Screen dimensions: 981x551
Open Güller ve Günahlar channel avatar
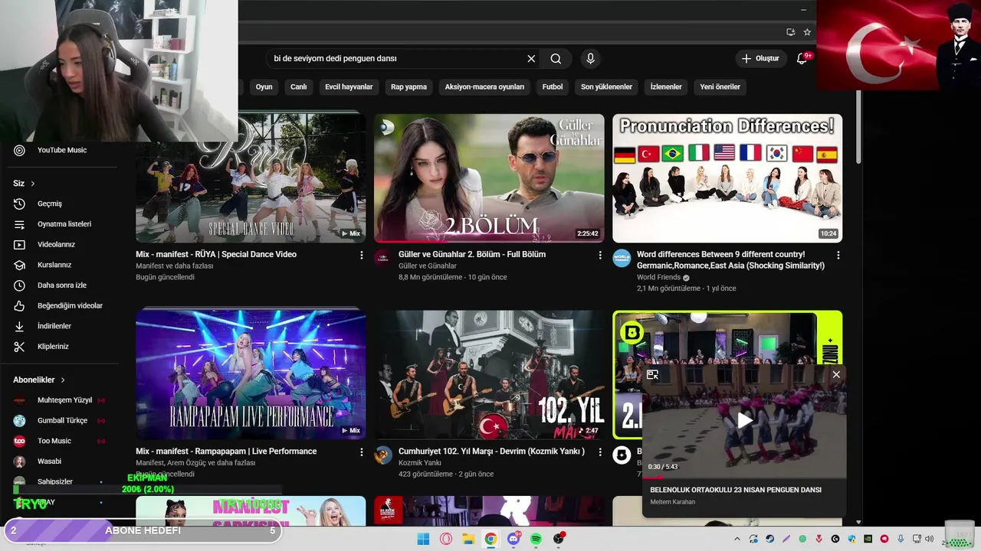pyautogui.click(x=383, y=258)
